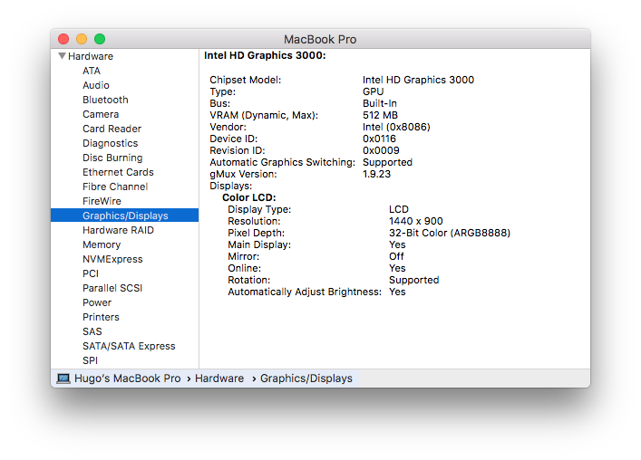
Task: Click Hugo's MacBook Pro in path bar
Action: [x=127, y=379]
